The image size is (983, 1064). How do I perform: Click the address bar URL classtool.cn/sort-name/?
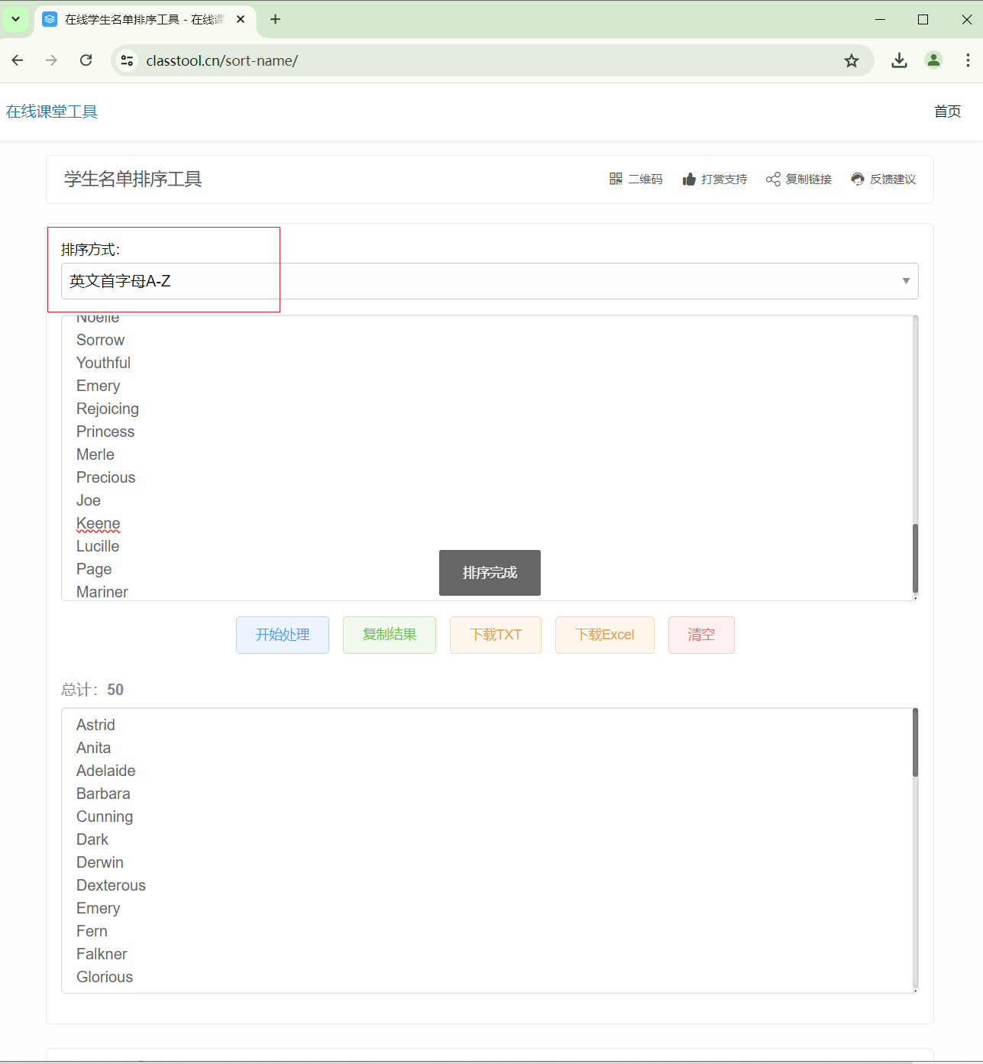(222, 60)
